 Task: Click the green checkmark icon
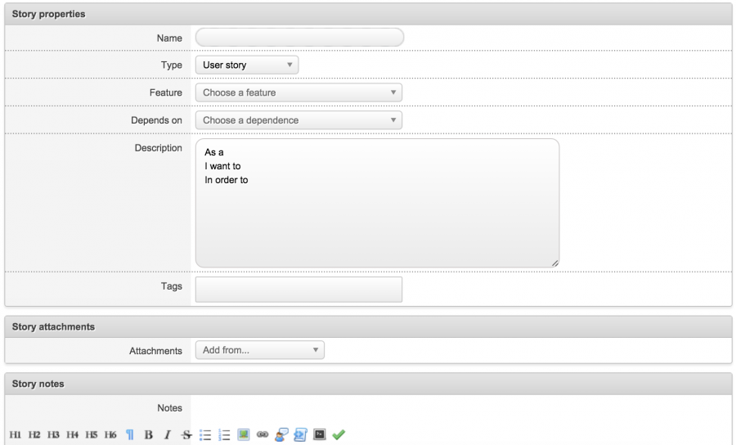pos(339,434)
